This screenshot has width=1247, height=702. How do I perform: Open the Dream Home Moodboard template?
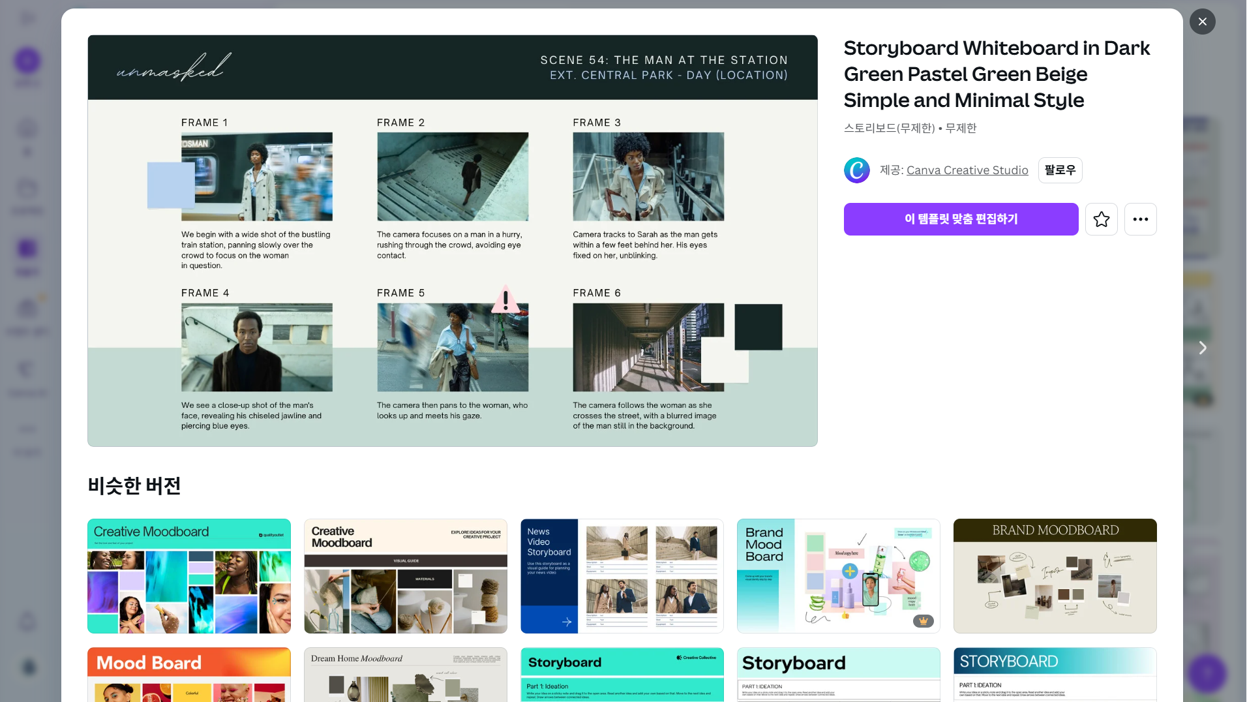tap(406, 675)
